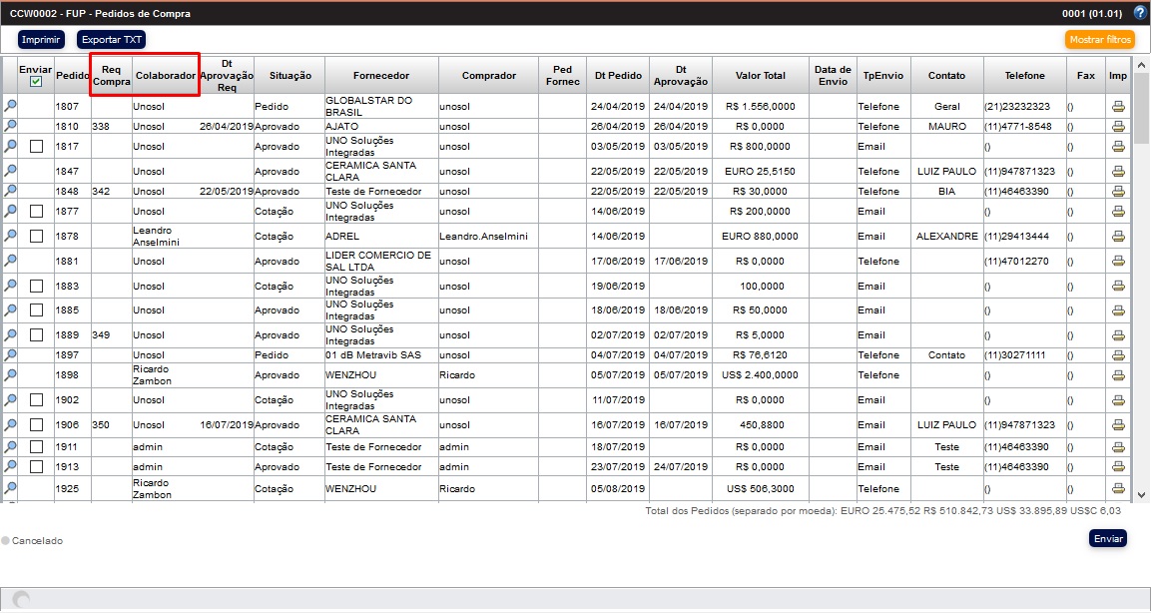This screenshot has width=1151, height=613.
Task: Click the Enviar button at bottom right
Action: 1108,539
